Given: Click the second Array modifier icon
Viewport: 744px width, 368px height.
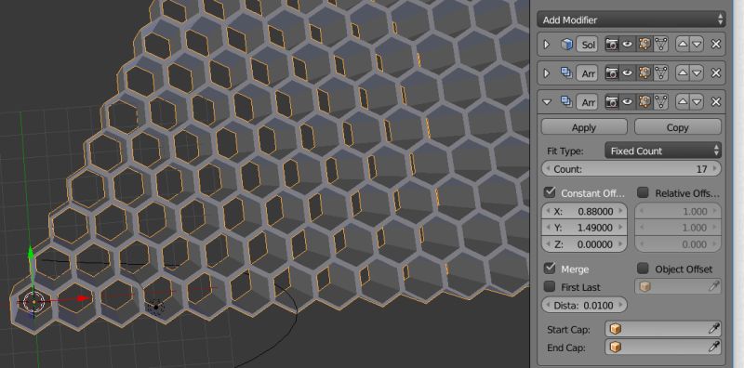Looking at the screenshot, I should click(566, 101).
